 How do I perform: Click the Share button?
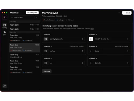click(127, 13)
